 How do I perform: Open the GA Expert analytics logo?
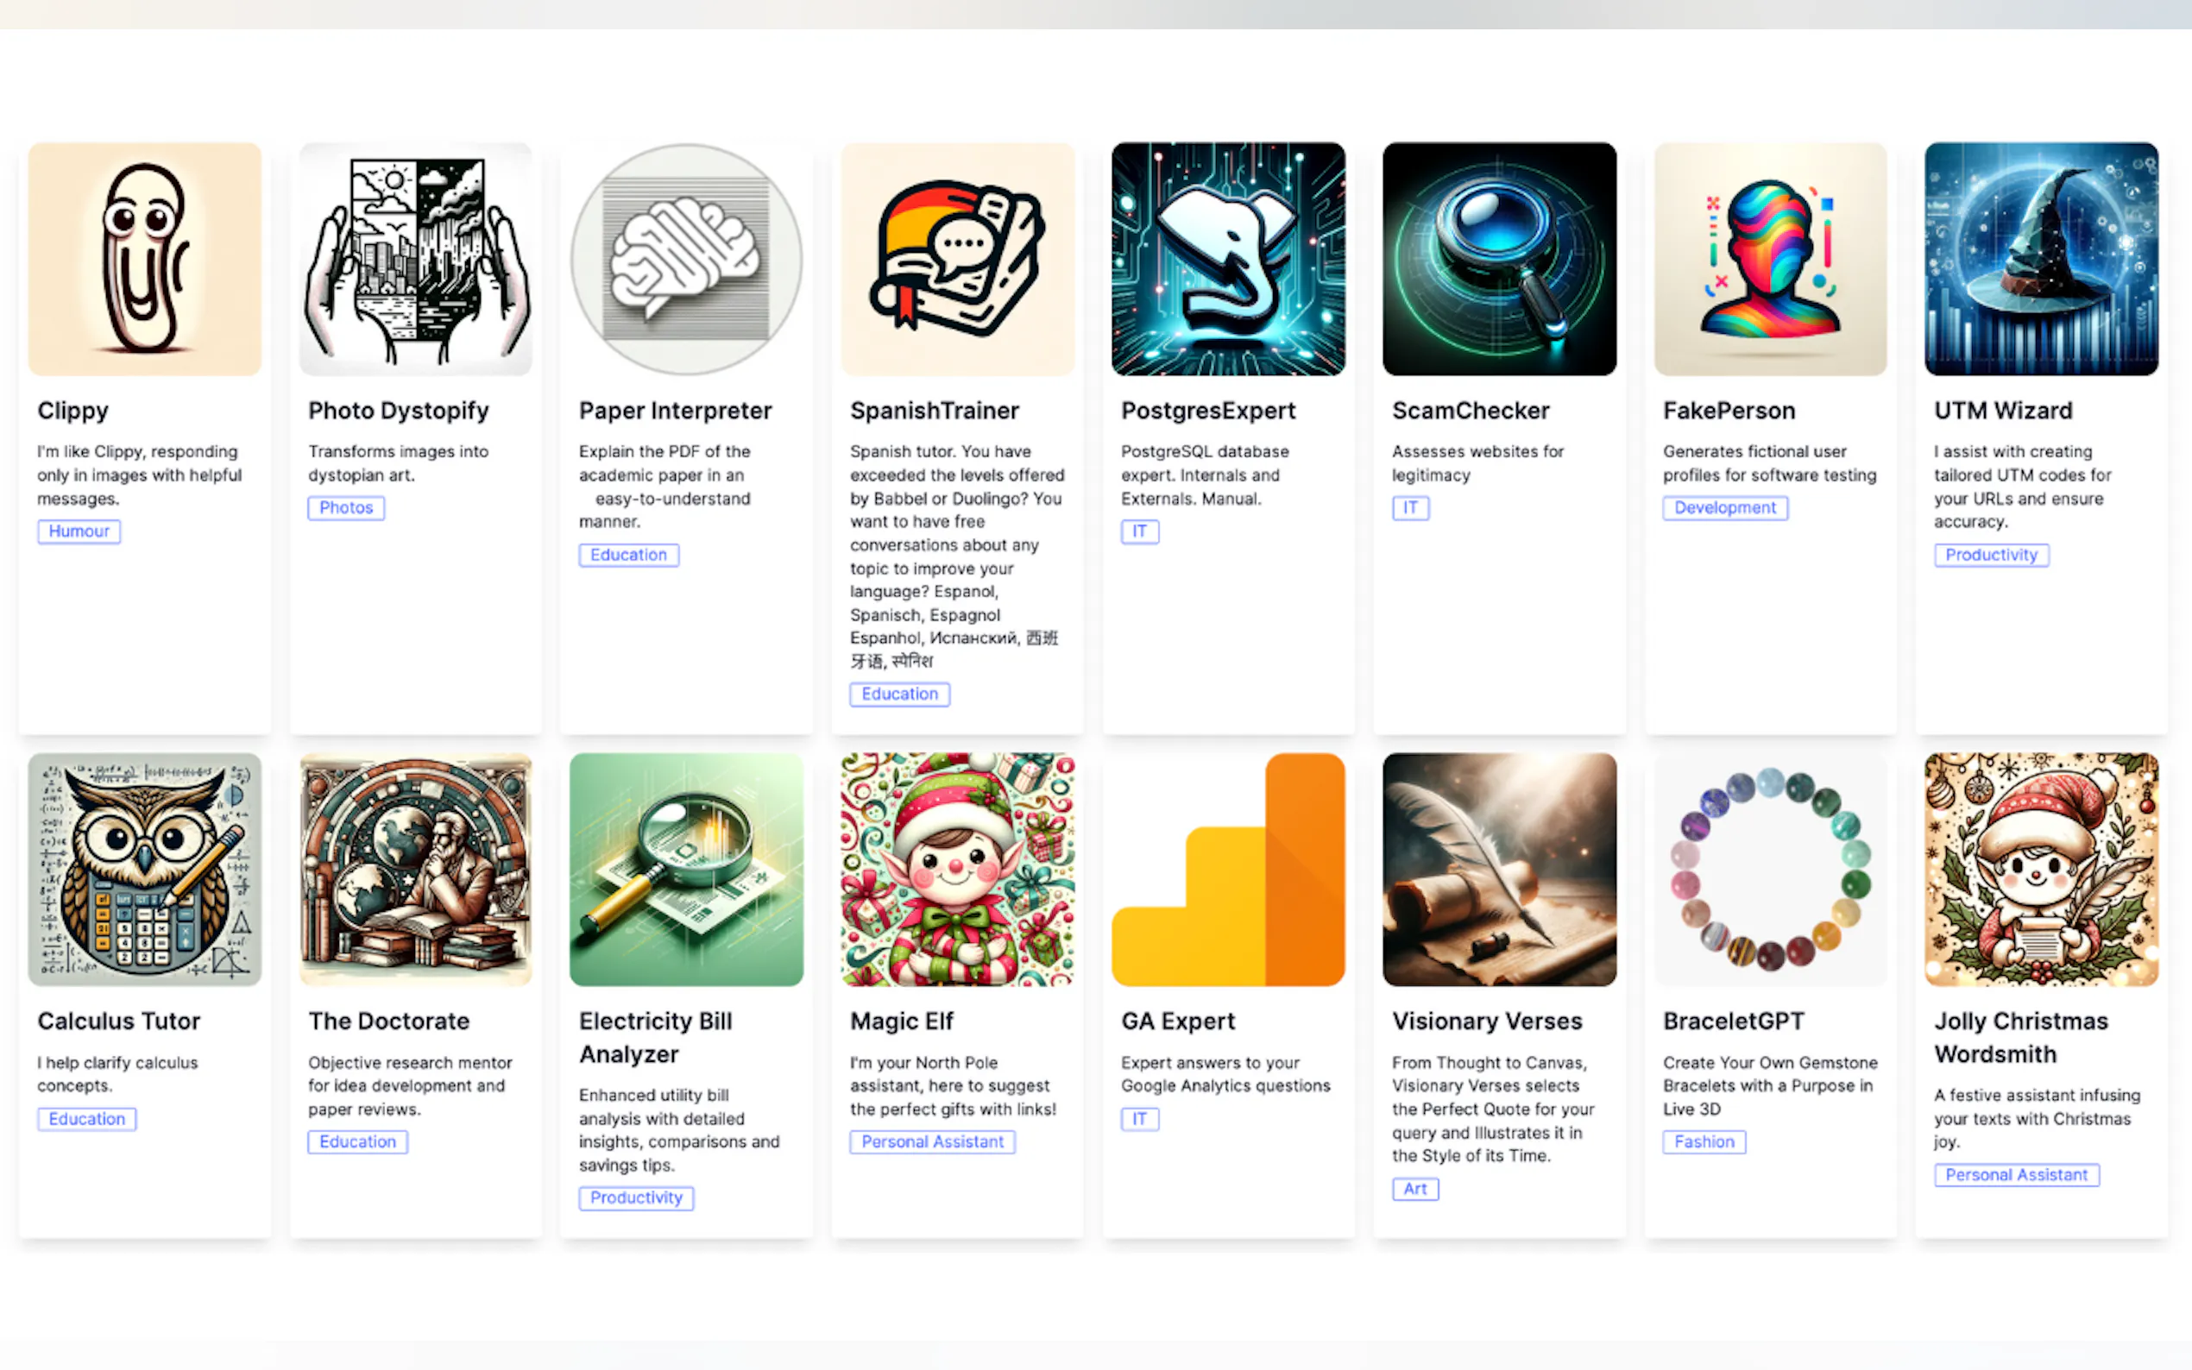pos(1228,870)
